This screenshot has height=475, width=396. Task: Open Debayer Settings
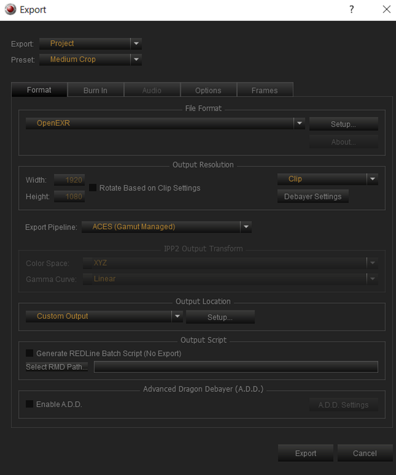(x=313, y=197)
